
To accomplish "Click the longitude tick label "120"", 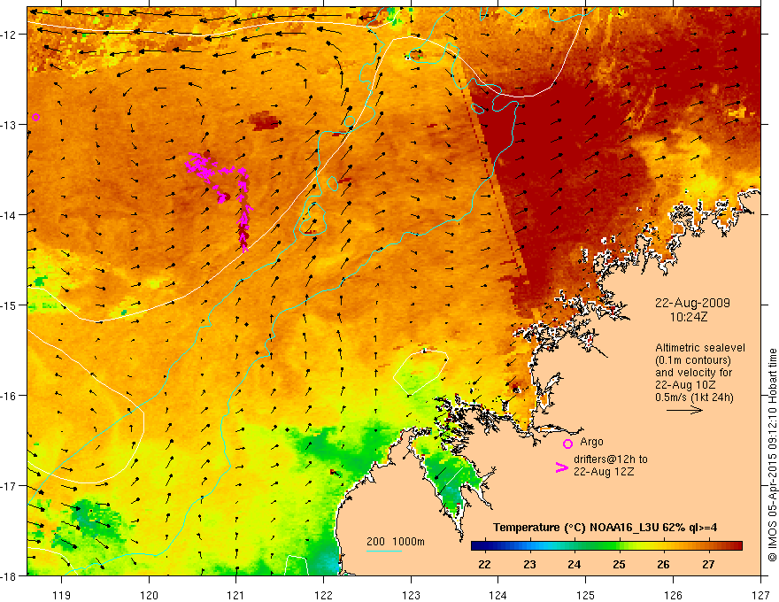I will (x=149, y=595).
